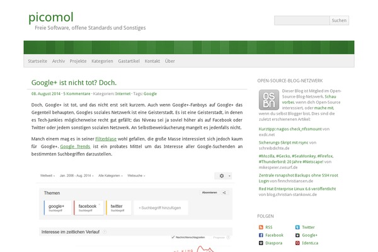Click the 5 Kommentare link
Screen dimensions: 378x252
(x=77, y=94)
